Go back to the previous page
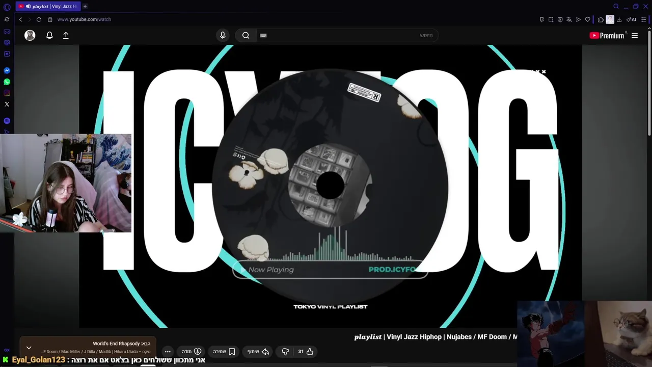Viewport: 652px width, 367px height. click(x=20, y=19)
